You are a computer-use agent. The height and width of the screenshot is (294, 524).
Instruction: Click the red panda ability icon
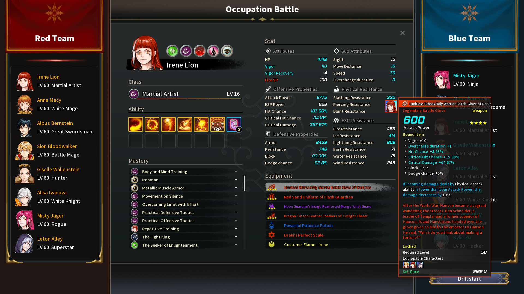pyautogui.click(x=218, y=124)
